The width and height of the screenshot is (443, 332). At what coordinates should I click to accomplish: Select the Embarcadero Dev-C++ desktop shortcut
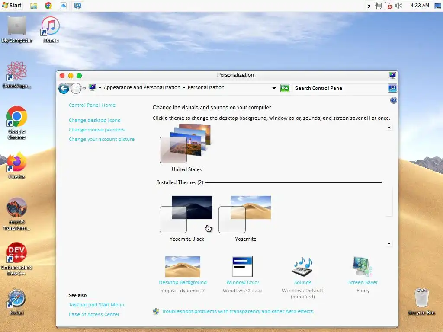point(17,259)
